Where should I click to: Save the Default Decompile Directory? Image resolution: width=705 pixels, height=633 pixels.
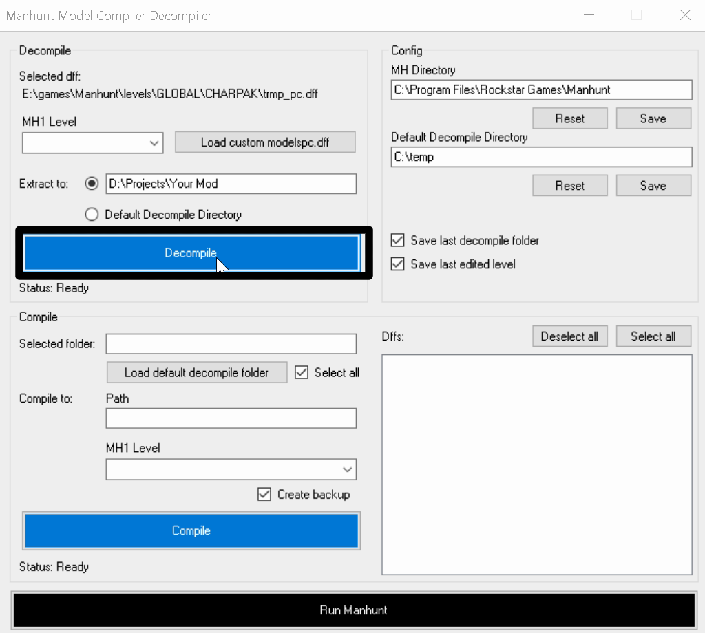coord(653,186)
